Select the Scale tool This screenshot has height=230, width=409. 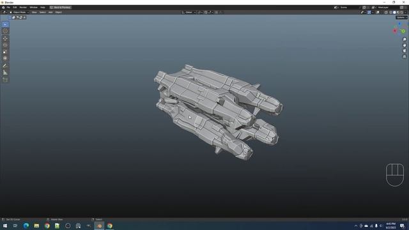5,52
